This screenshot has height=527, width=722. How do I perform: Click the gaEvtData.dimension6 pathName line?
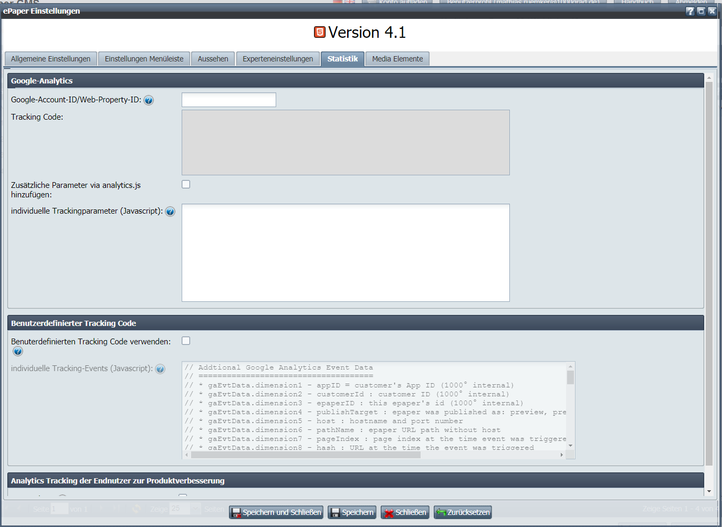pyautogui.click(x=343, y=430)
